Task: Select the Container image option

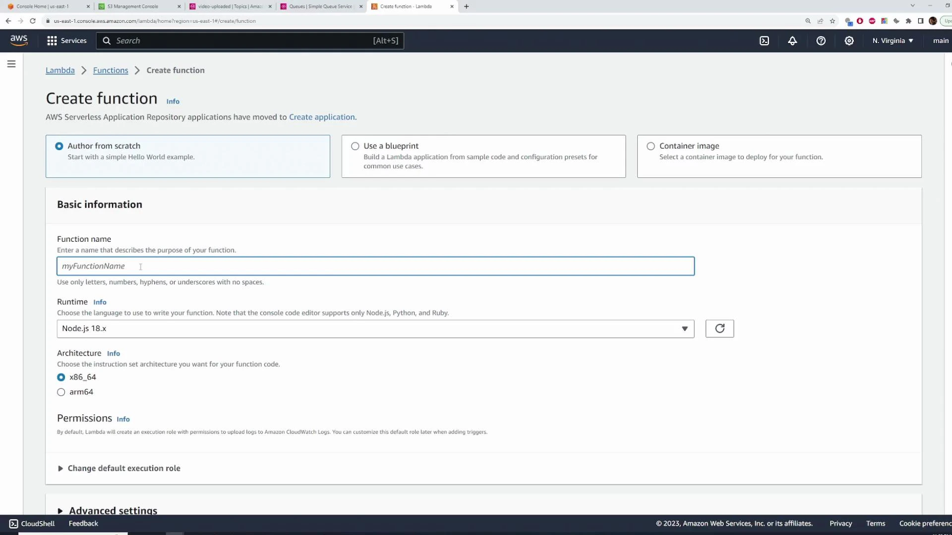Action: [x=651, y=146]
